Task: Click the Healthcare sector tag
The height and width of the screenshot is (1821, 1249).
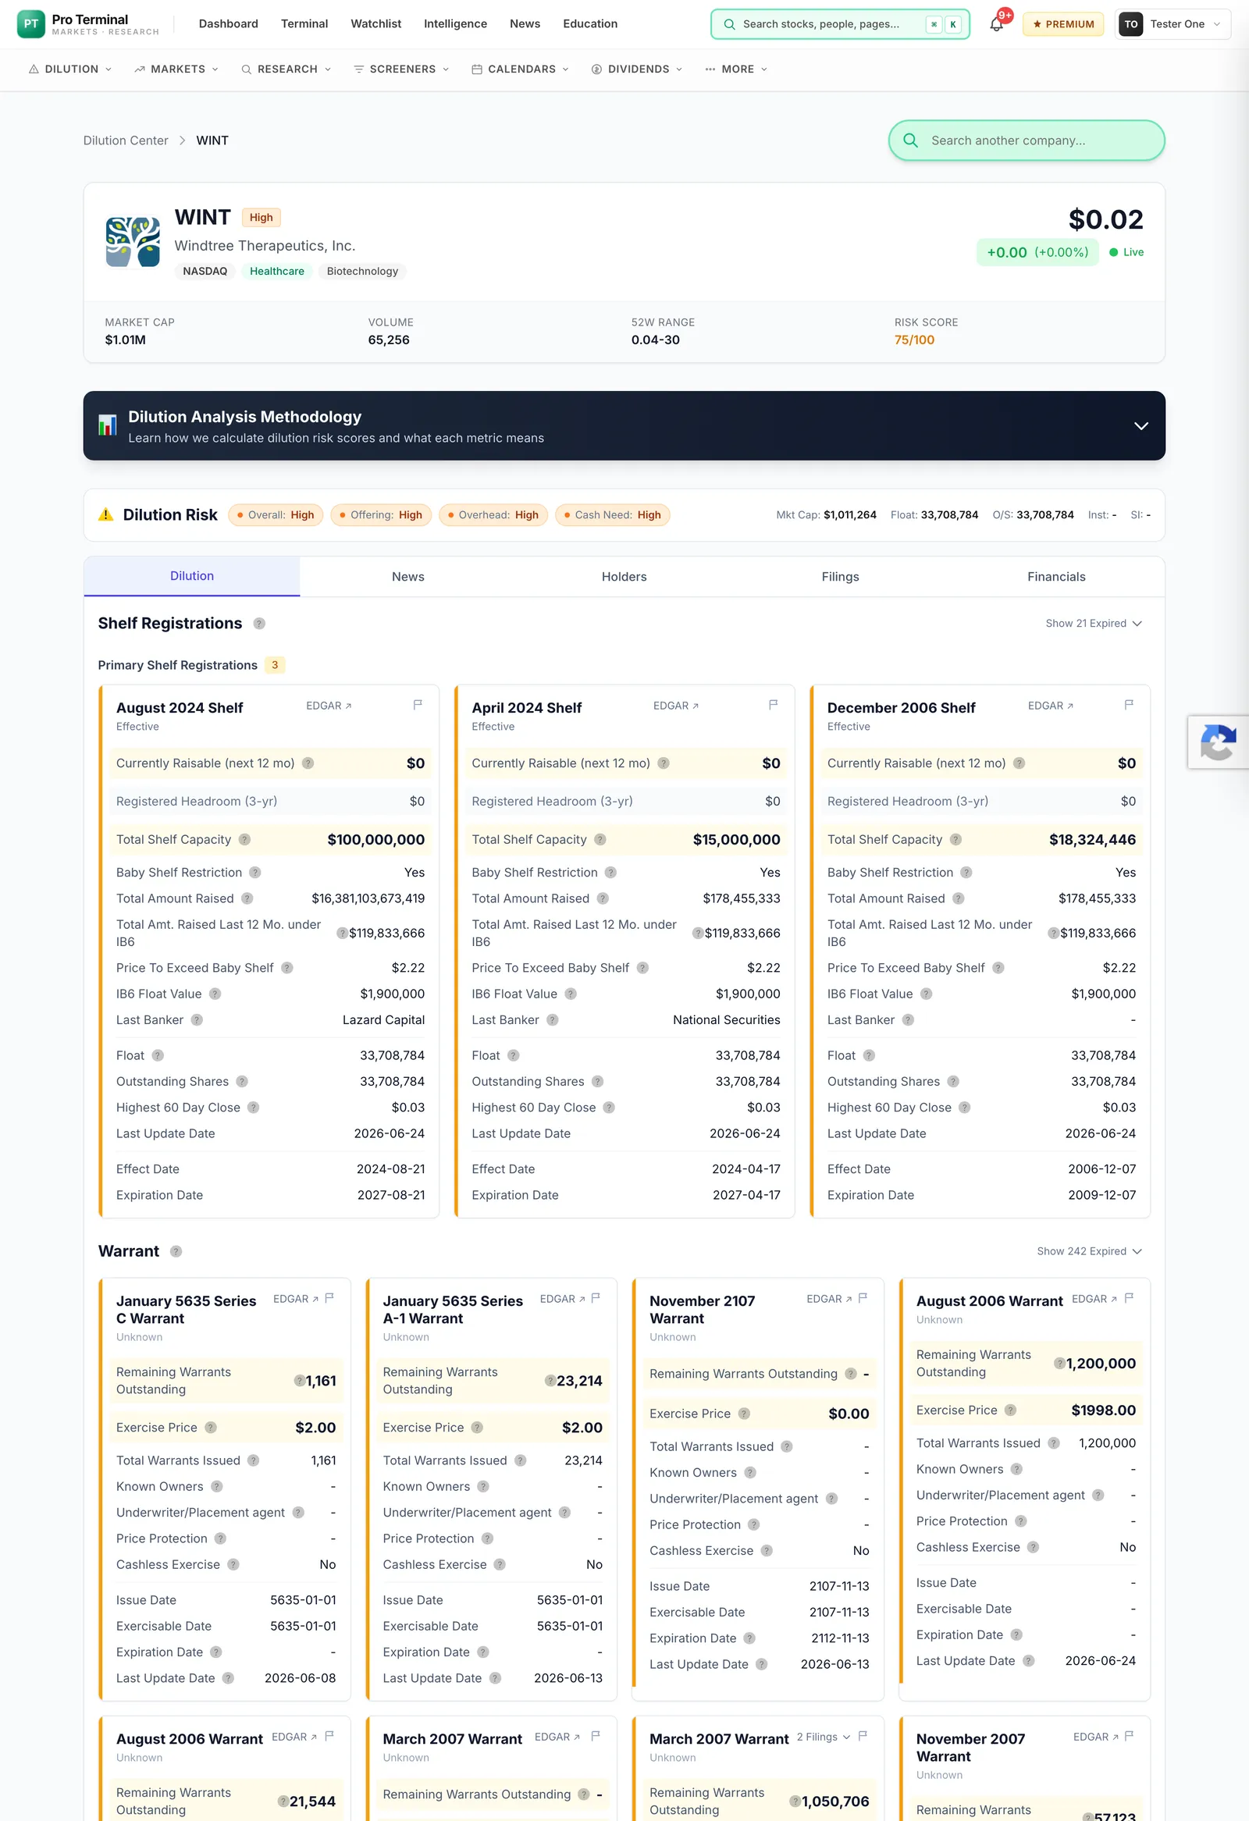Action: [x=276, y=271]
